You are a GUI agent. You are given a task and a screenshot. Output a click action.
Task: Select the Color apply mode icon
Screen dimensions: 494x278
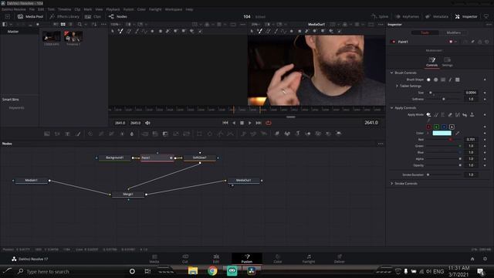tap(428, 115)
